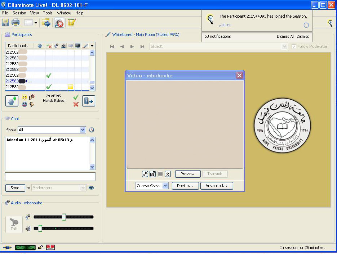Toggle the Raise Hand button
This screenshot has width=337, height=254.
click(12, 101)
